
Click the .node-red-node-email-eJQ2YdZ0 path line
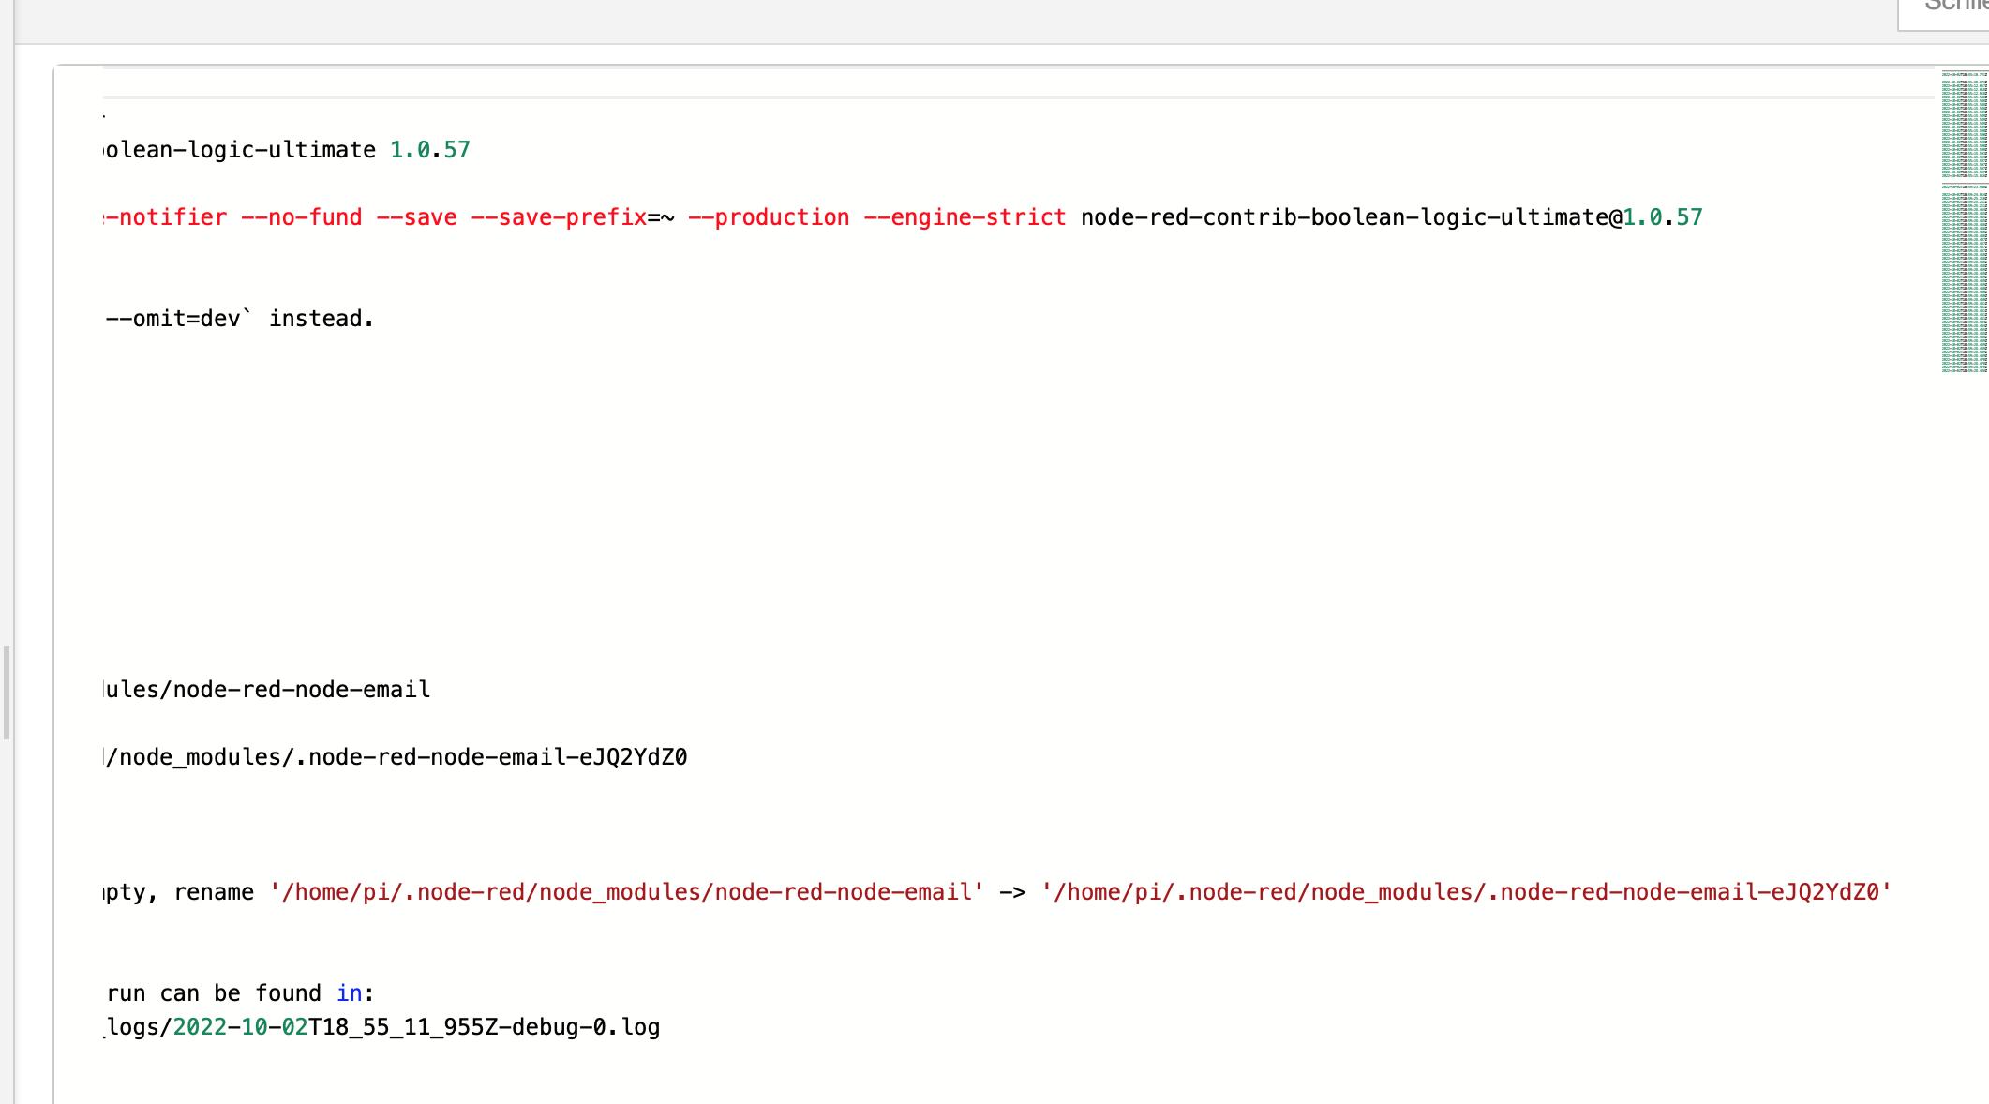(397, 757)
